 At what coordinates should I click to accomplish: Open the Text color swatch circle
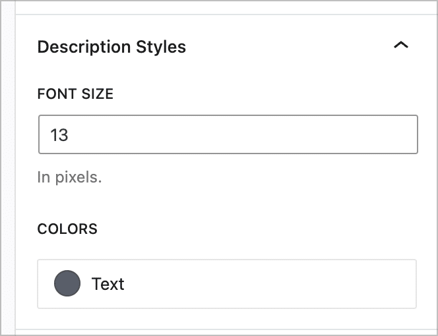pos(66,284)
